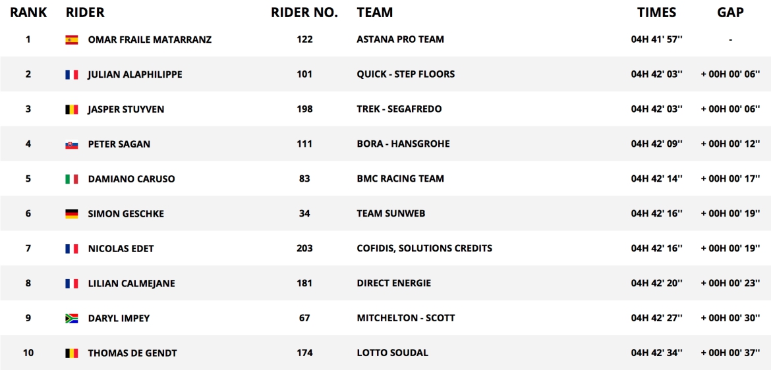The width and height of the screenshot is (771, 370).
Task: Click the Belgian flag next to Thomas De Gendt
Action: click(x=72, y=354)
